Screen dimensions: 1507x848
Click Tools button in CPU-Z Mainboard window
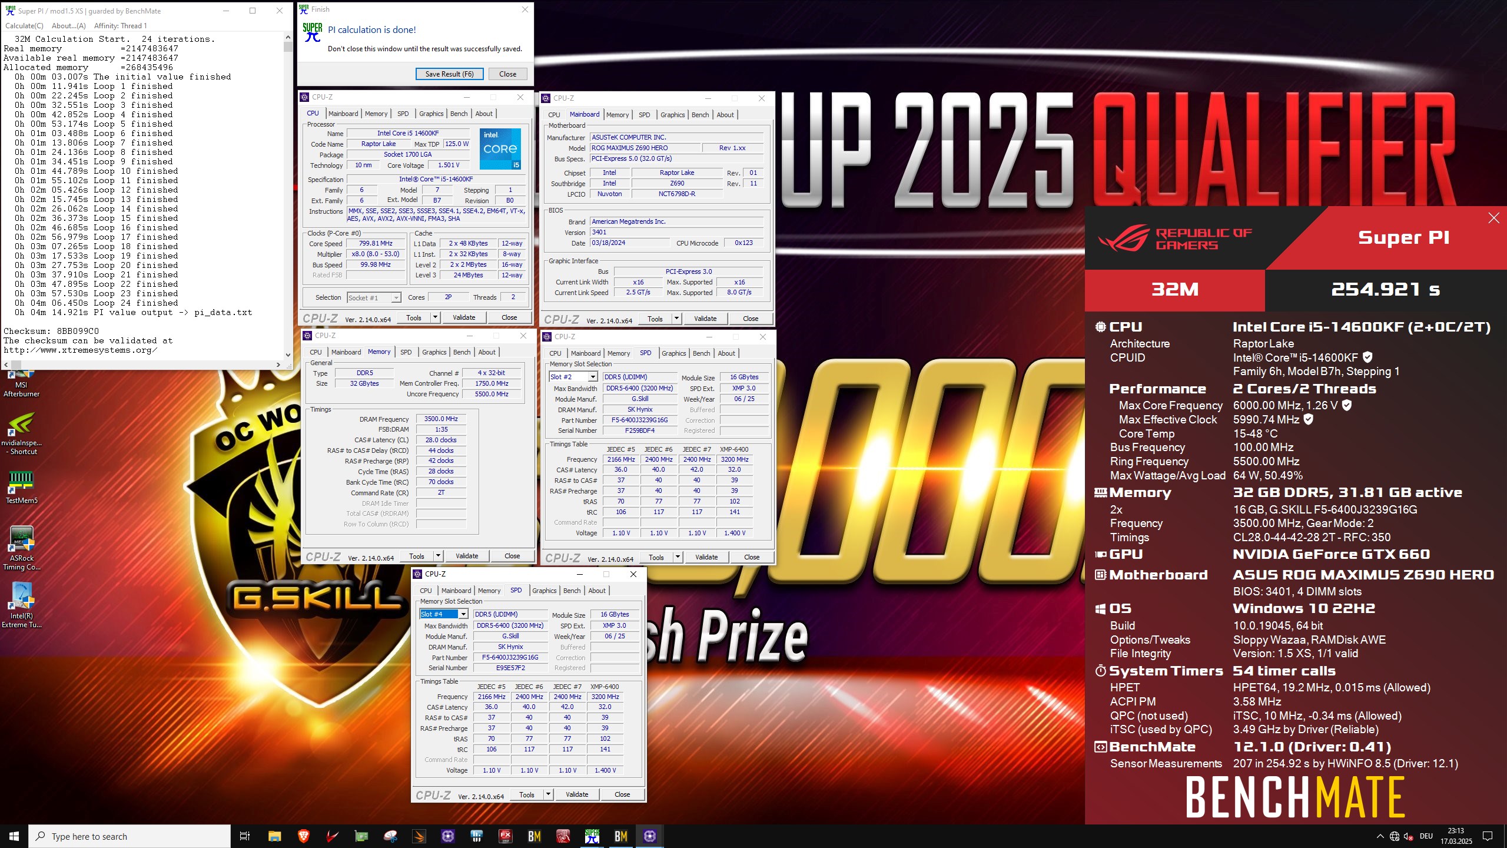[655, 319]
